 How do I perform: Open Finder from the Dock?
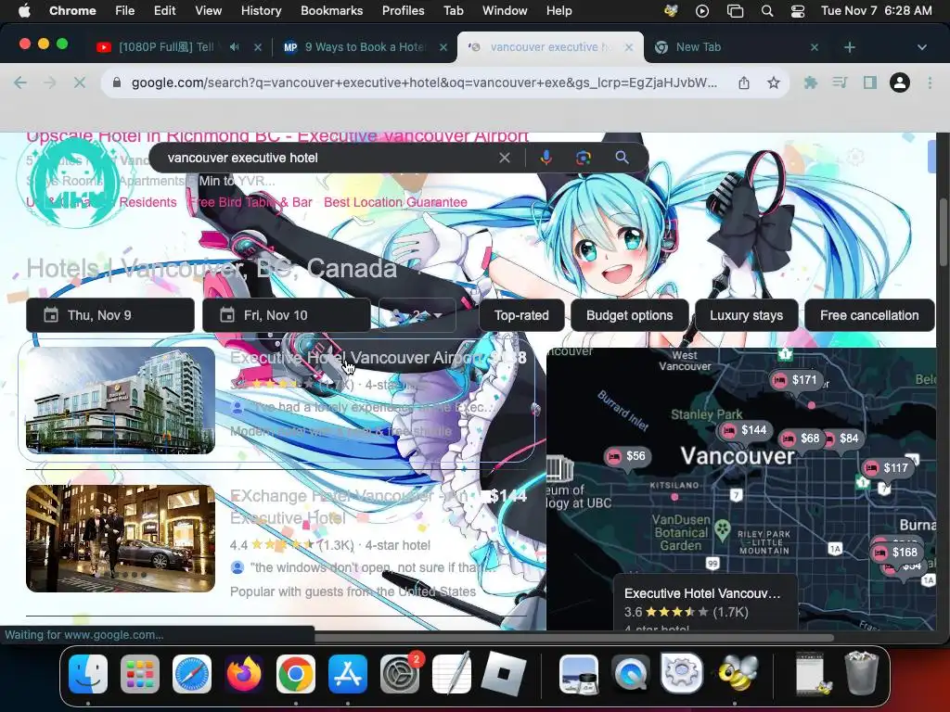coord(88,674)
